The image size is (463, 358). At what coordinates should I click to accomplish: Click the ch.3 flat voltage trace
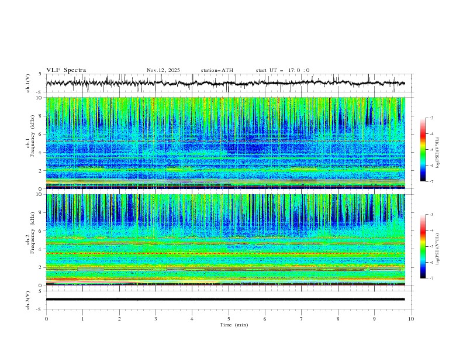[225, 300]
